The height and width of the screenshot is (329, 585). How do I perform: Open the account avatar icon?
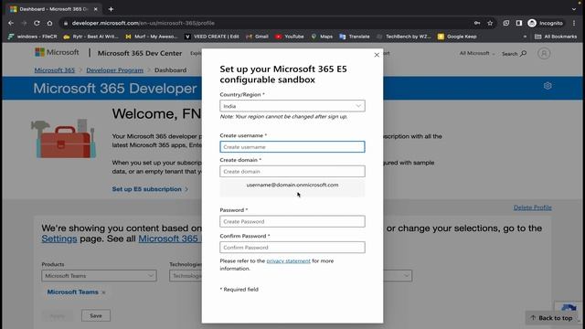coord(544,53)
